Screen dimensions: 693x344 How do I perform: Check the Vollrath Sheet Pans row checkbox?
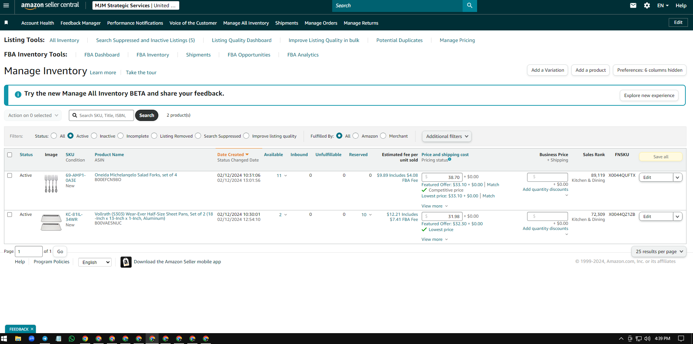coord(10,214)
